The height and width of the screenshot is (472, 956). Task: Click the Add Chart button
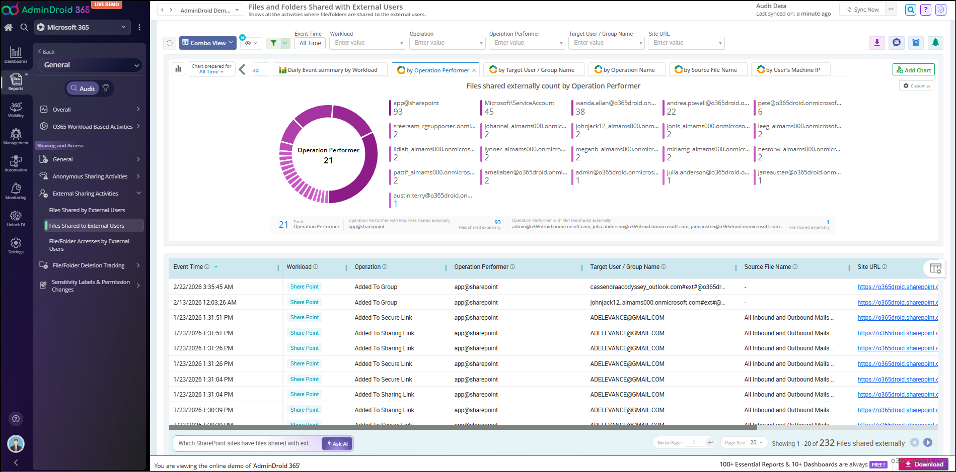[x=914, y=70]
